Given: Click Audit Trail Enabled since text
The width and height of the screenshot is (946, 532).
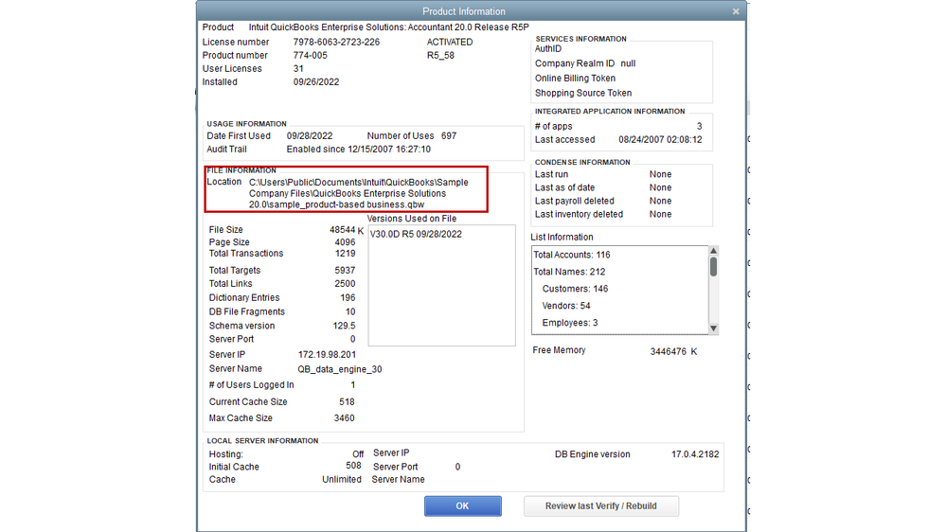Looking at the screenshot, I should (358, 150).
